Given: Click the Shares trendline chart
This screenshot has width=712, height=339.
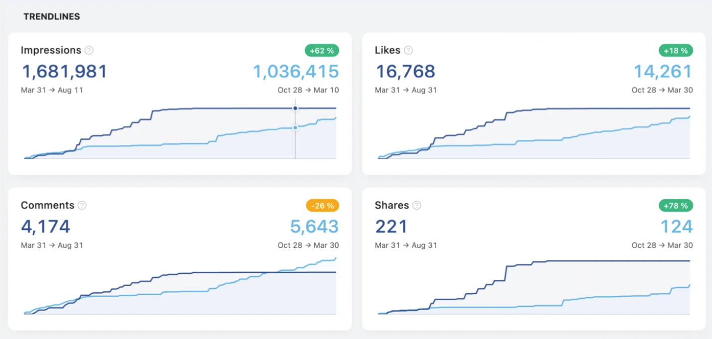Looking at the screenshot, I should 534,287.
